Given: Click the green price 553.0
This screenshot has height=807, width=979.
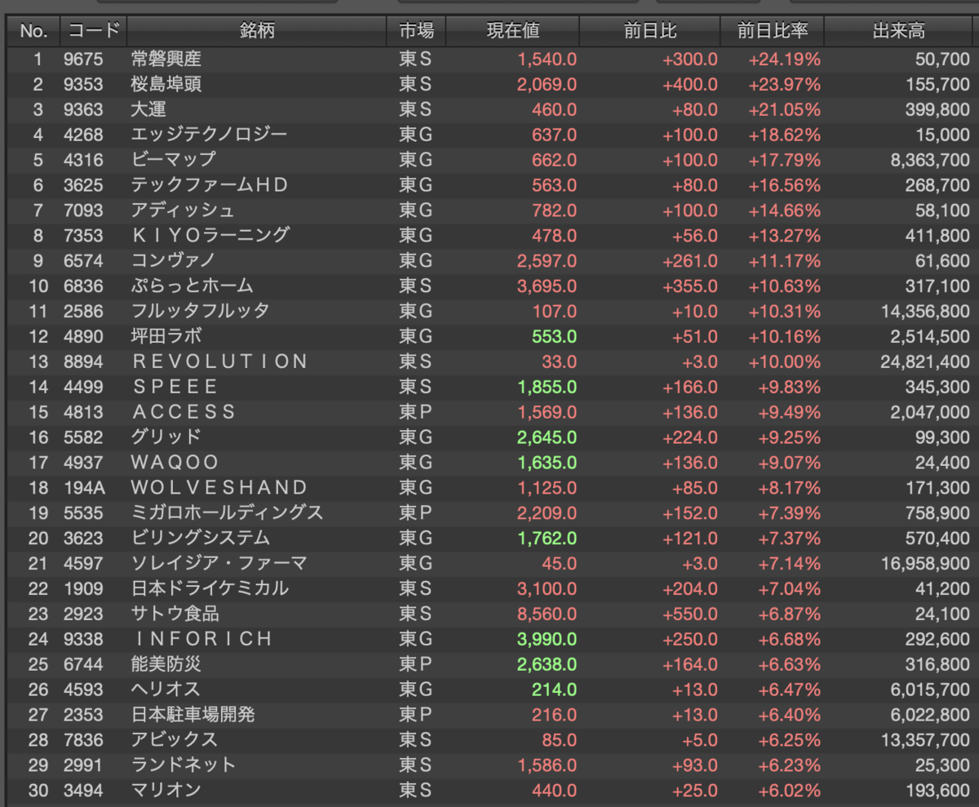Looking at the screenshot, I should tap(554, 336).
